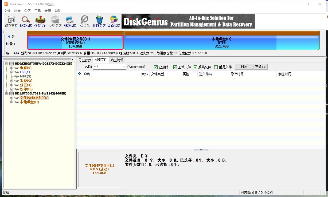Click the DiskGenius banner advertisement
This screenshot has width=328, height=197.
[188, 21]
